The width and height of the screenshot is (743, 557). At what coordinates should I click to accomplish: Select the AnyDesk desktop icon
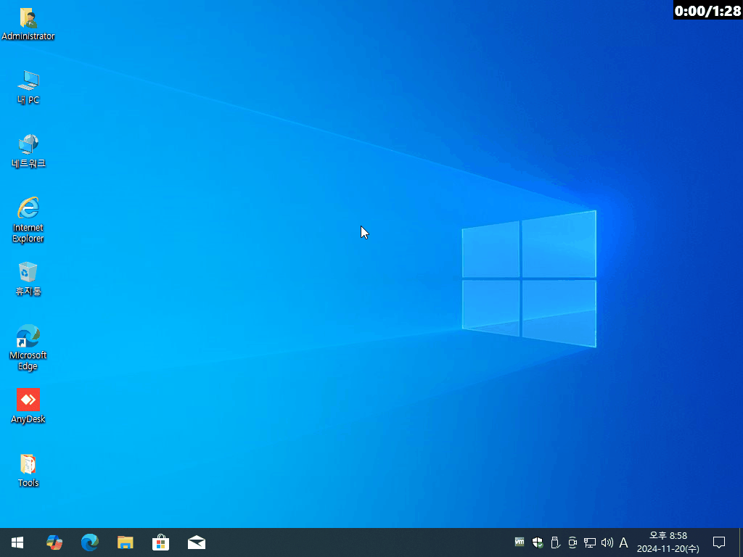pyautogui.click(x=28, y=406)
